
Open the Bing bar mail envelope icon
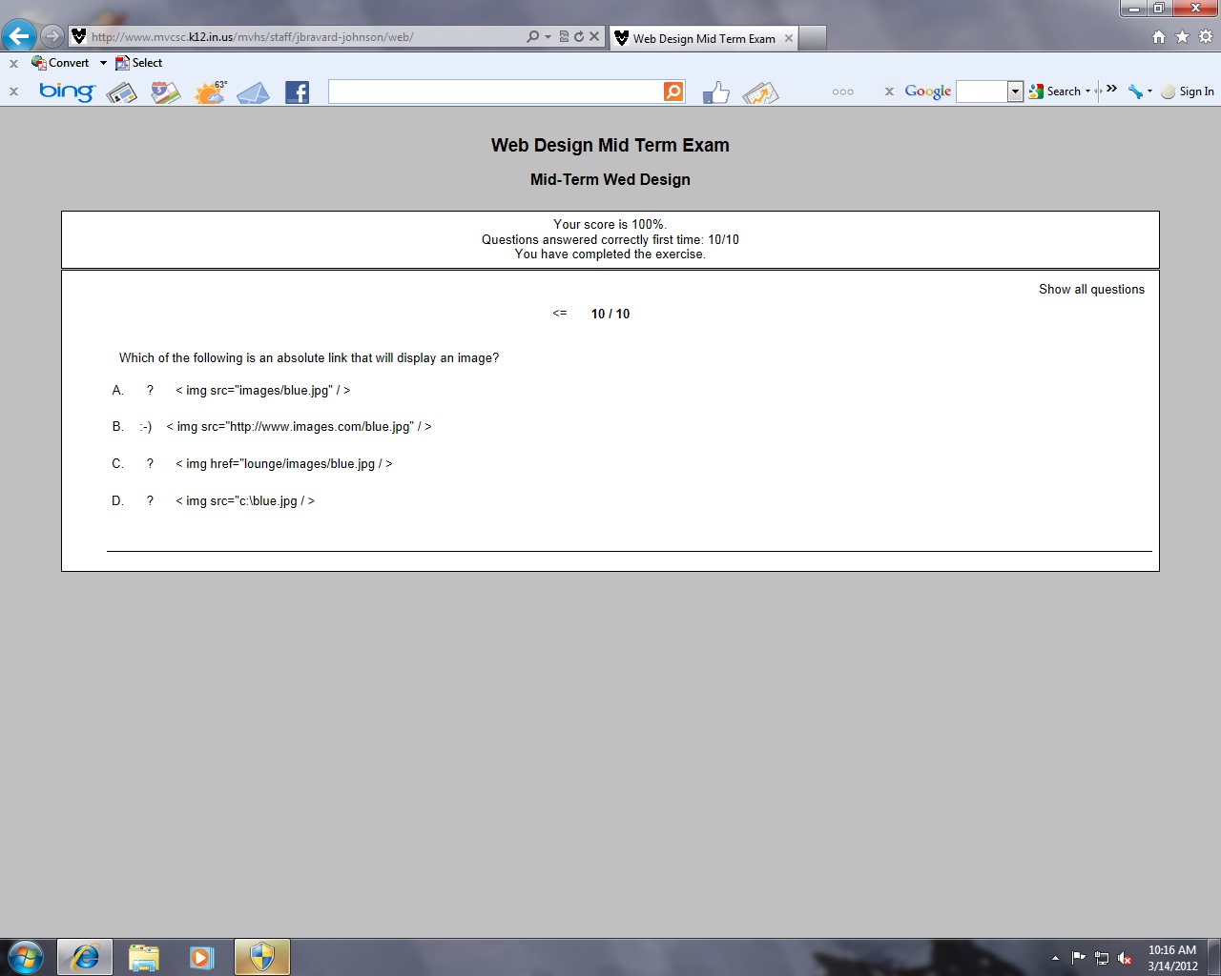(x=253, y=92)
